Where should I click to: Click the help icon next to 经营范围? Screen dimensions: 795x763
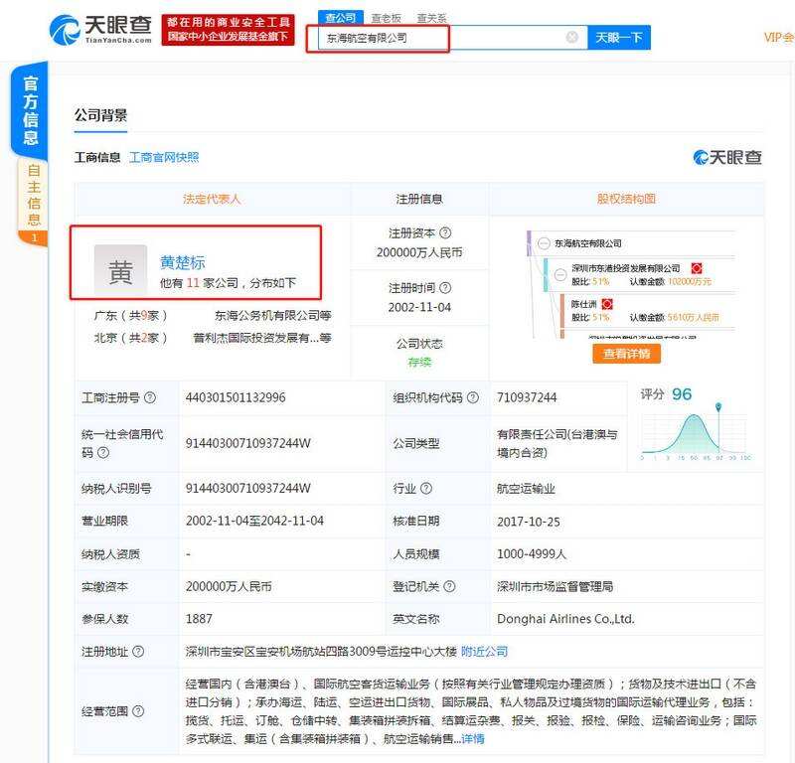click(x=138, y=711)
